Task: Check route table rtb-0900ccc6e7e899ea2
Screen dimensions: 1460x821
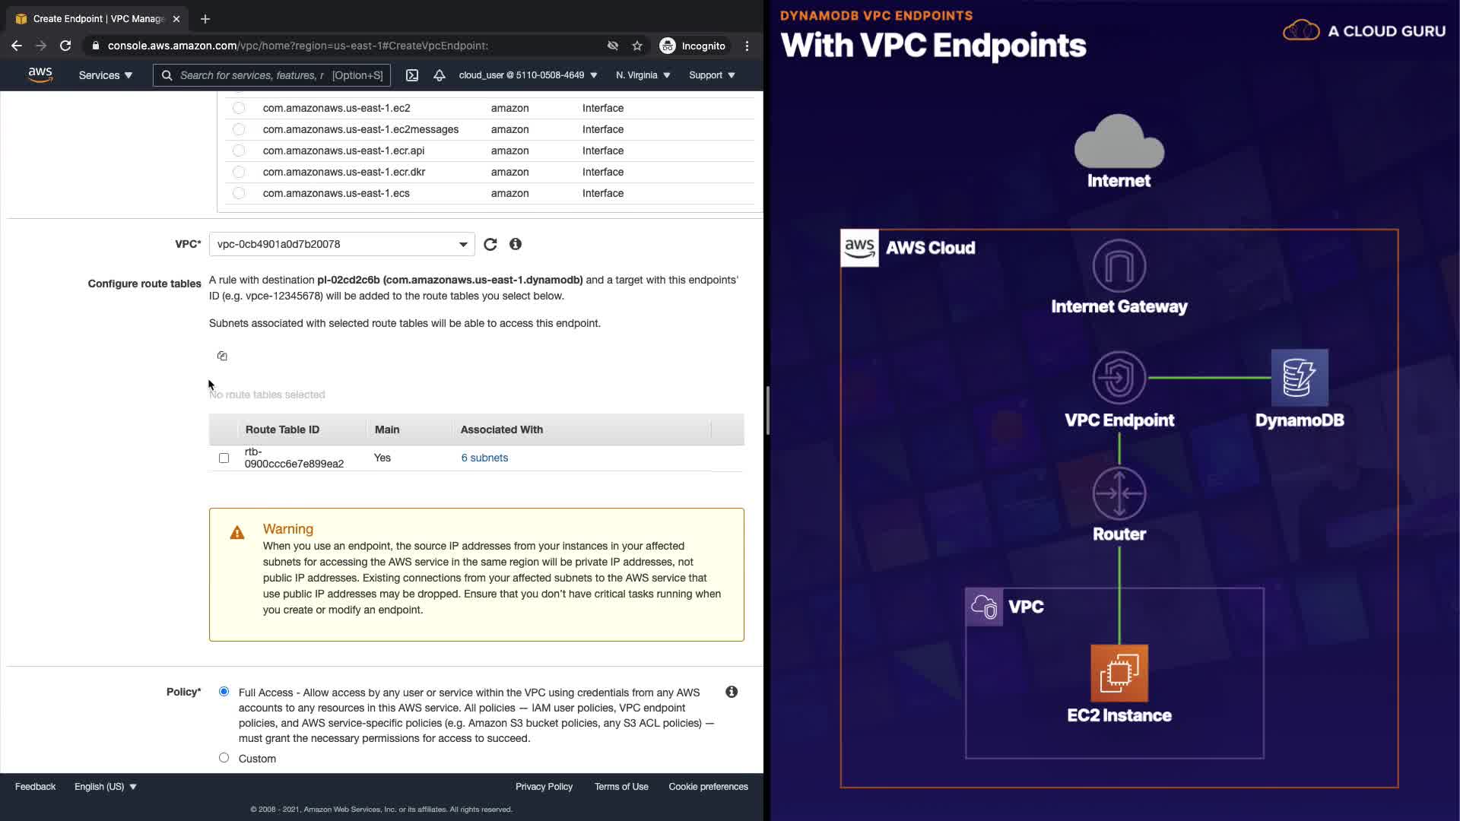Action: click(224, 458)
